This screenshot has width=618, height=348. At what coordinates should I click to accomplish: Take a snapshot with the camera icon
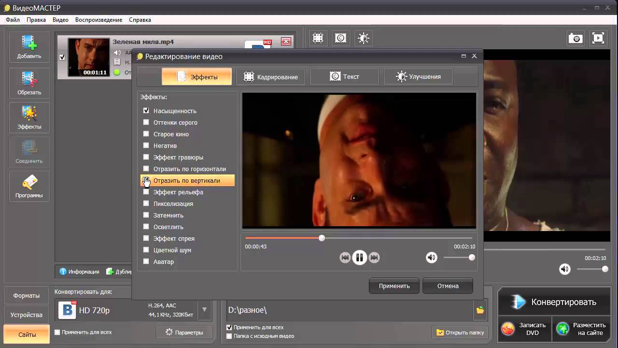click(576, 38)
